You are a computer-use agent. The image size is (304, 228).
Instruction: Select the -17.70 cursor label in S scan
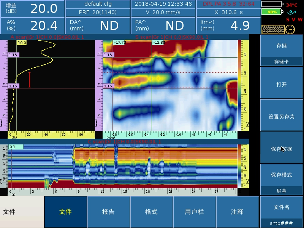click(119, 43)
